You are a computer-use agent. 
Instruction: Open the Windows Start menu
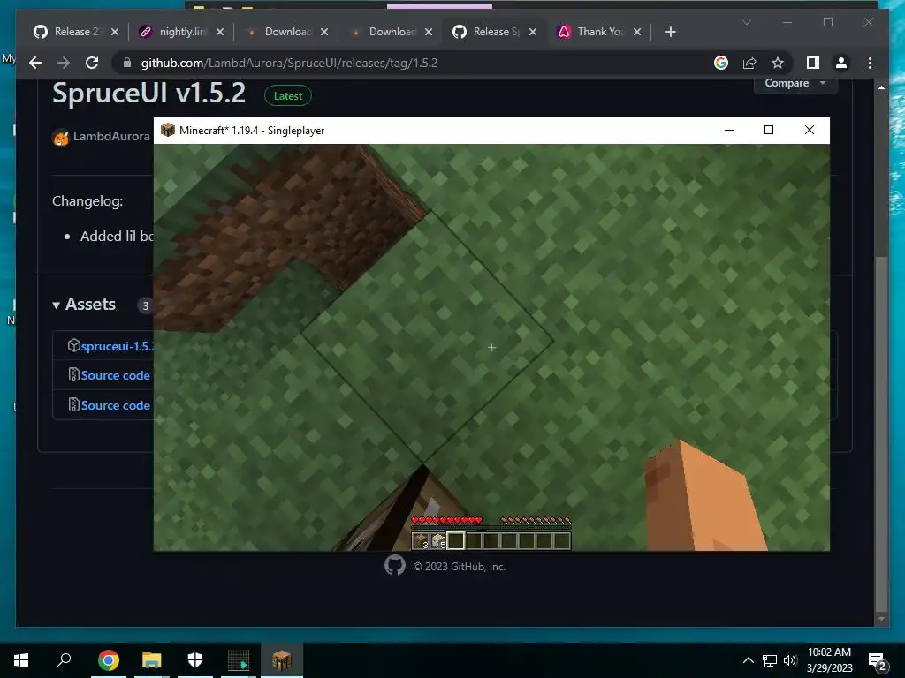tap(21, 660)
